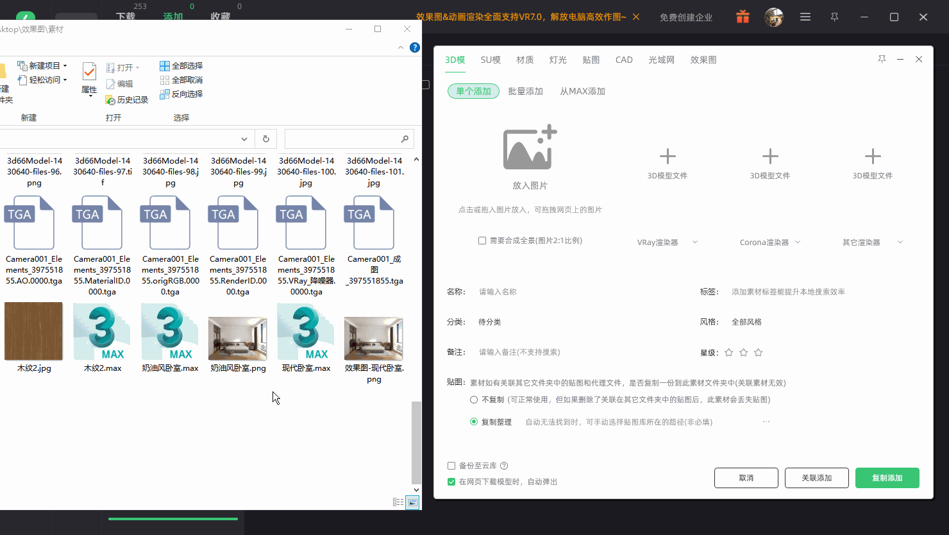Switch to 光域网 tab
Viewport: 949px width, 535px height.
pos(661,60)
